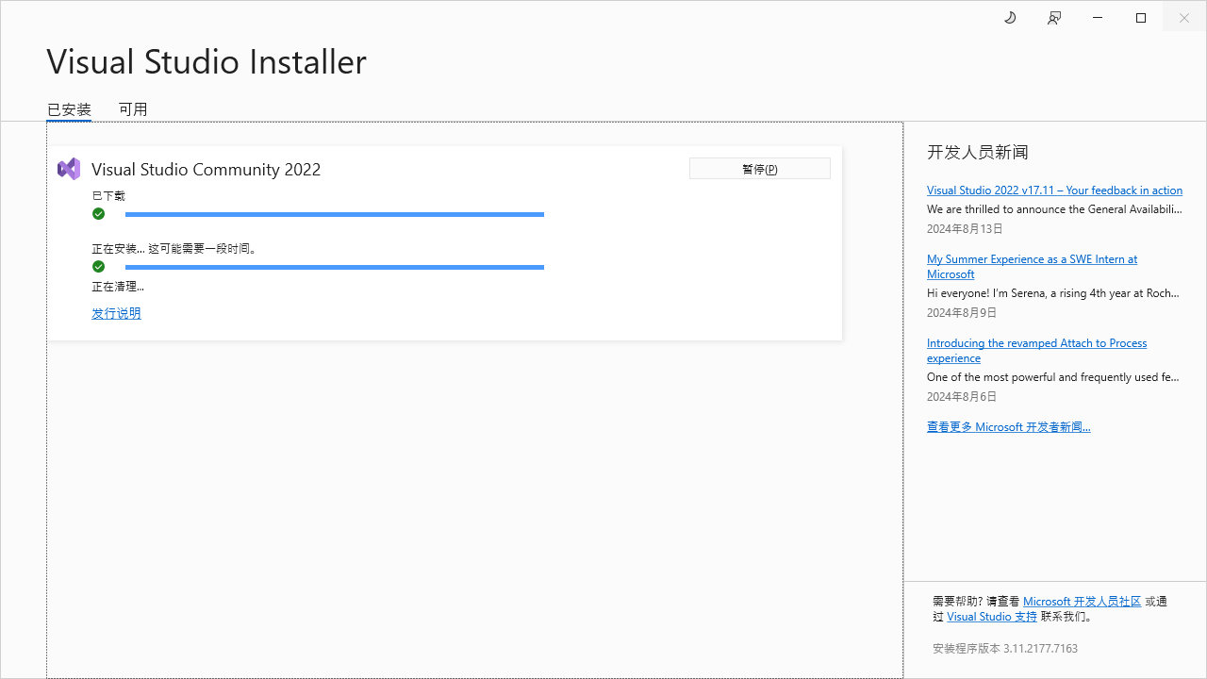Click the green checkmark beside 已下载 progress

(98, 214)
